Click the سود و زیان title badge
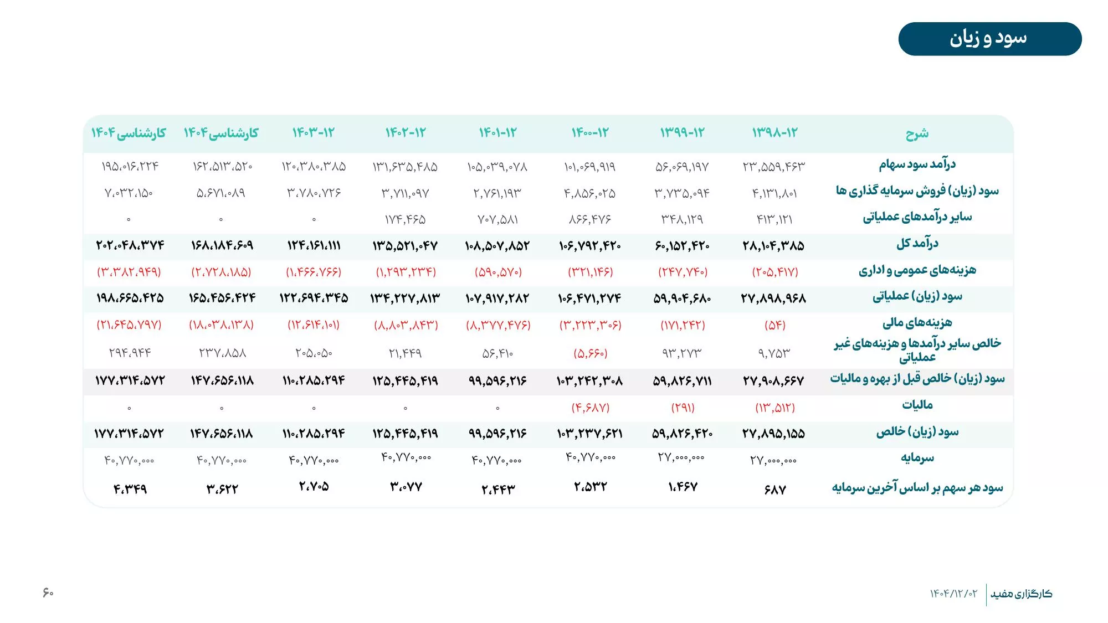 989,39
